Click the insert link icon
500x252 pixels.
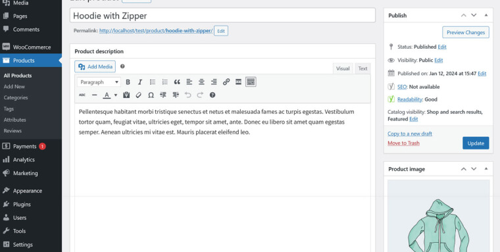[x=226, y=82]
